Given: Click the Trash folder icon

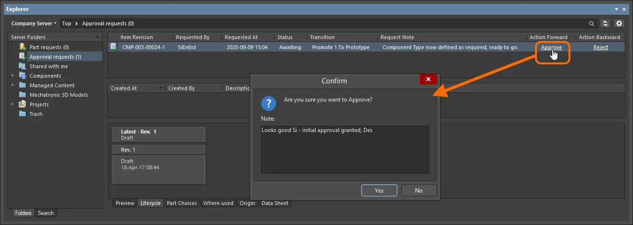Looking at the screenshot, I should click(22, 114).
